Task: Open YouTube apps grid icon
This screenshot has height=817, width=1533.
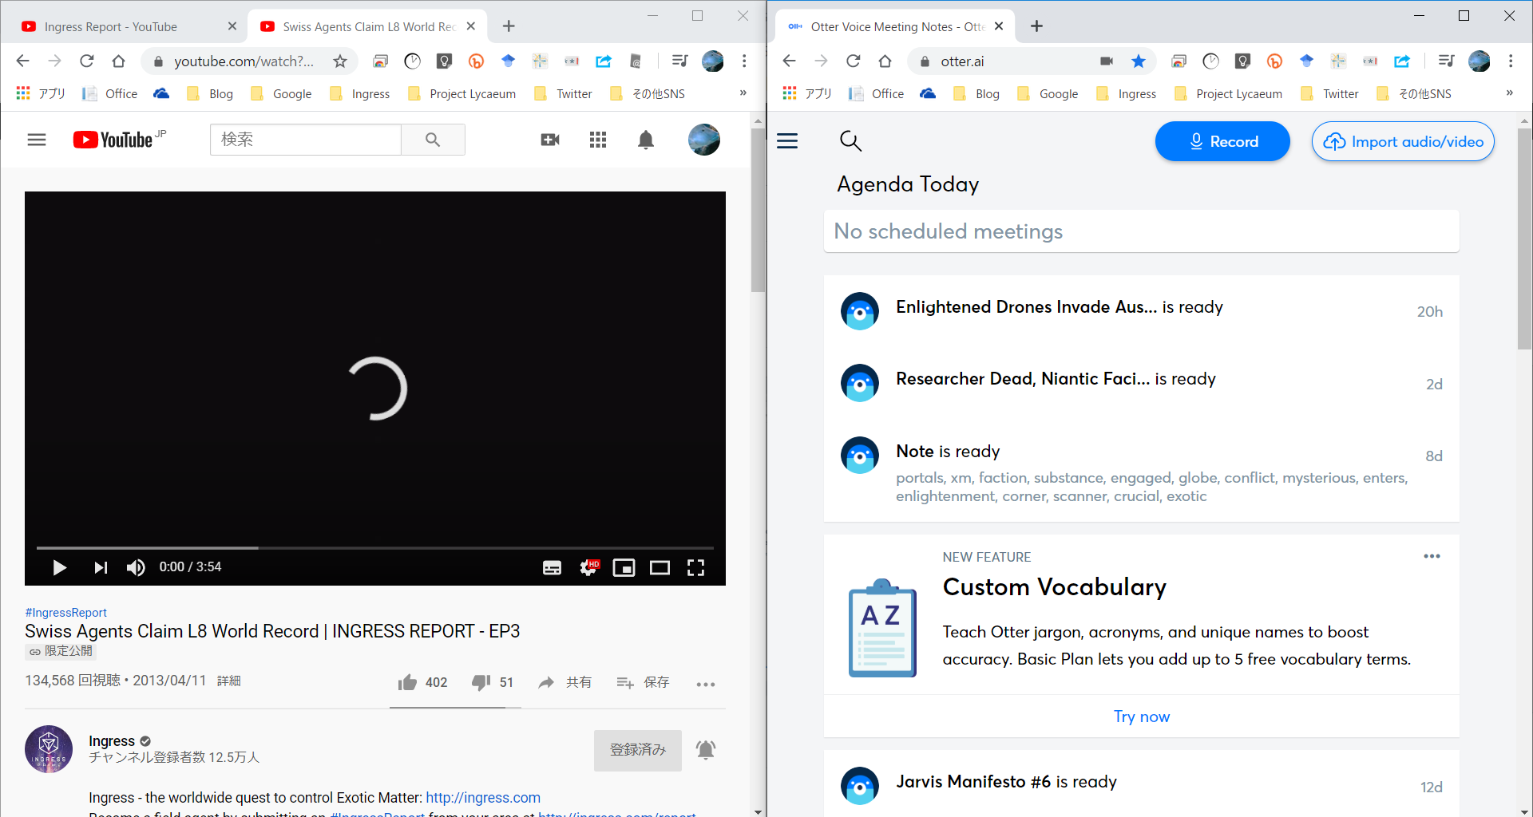Action: click(x=598, y=140)
